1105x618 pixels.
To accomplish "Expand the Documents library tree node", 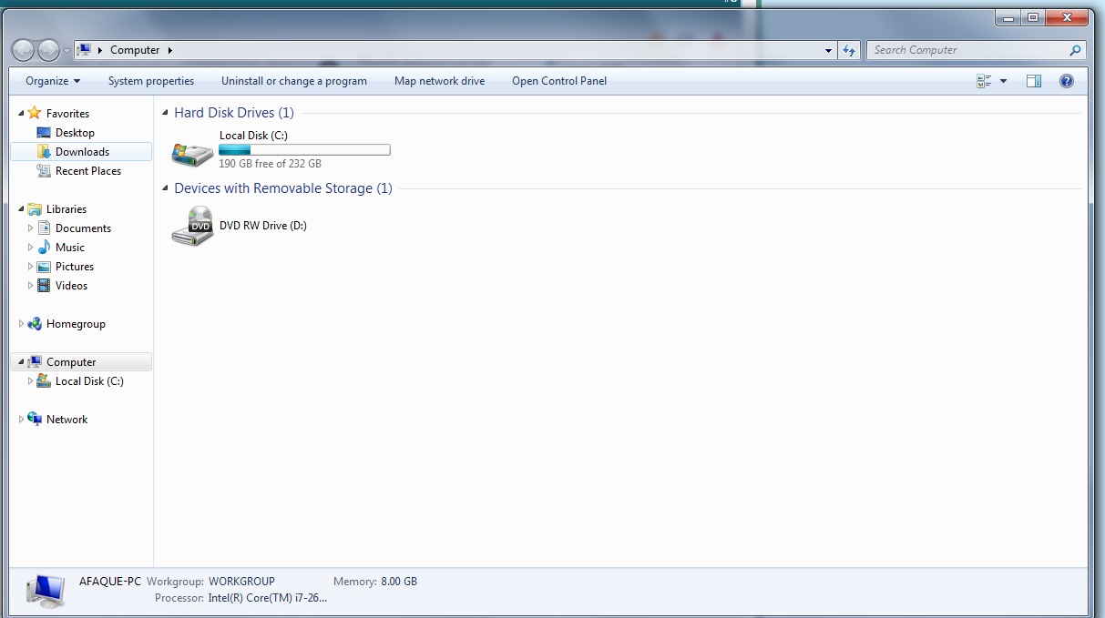I will pos(30,228).
